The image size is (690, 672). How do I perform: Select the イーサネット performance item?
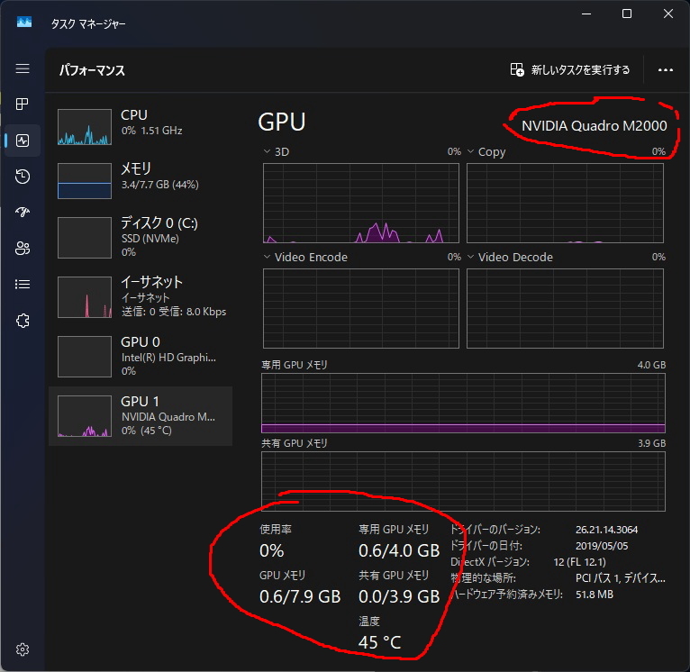[140, 296]
